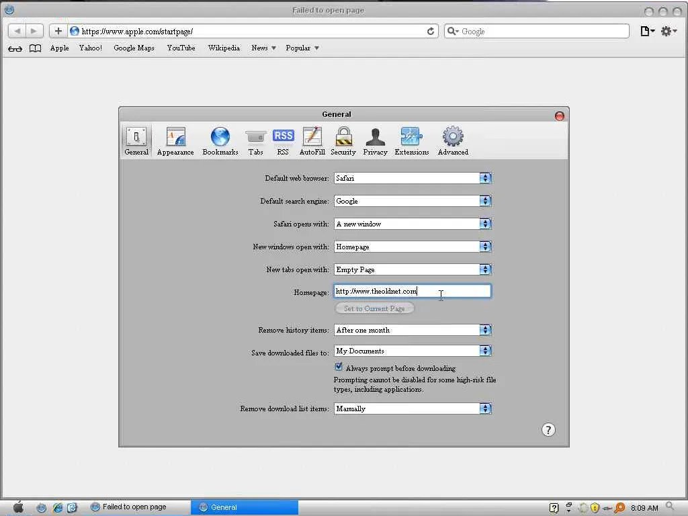This screenshot has width=688, height=516.
Task: Open the RSS preferences pane
Action: click(x=283, y=141)
